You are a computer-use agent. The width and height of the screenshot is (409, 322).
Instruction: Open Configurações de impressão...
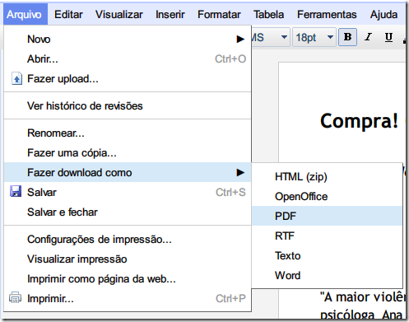[x=128, y=239]
